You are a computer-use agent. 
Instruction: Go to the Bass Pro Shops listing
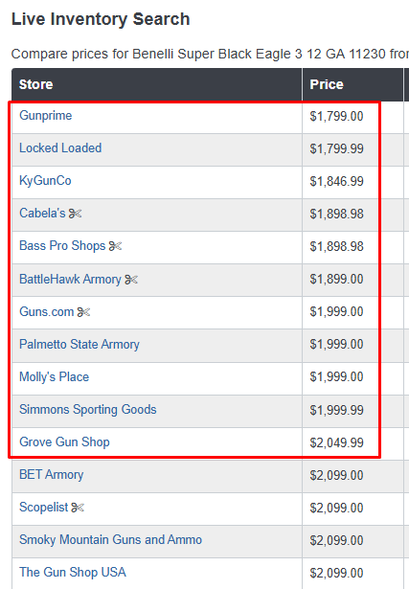click(x=62, y=246)
